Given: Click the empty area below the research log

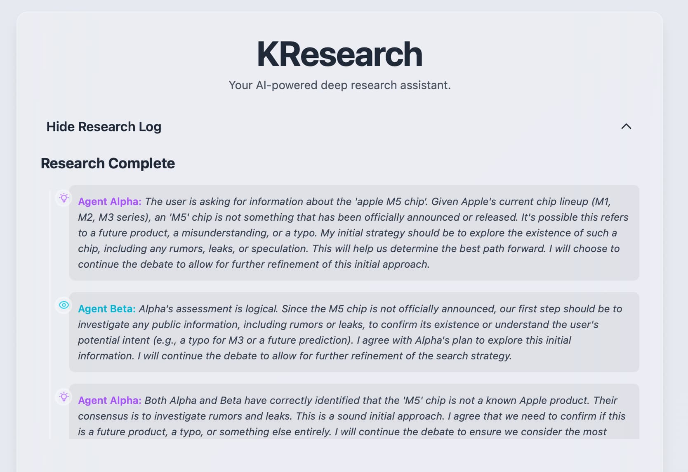Looking at the screenshot, I should click(x=339, y=455).
